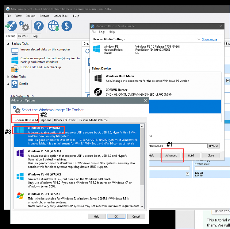Select the Windows PE 3.1 (WAIK) option
This screenshot has width=230, height=229.
pos(77,200)
